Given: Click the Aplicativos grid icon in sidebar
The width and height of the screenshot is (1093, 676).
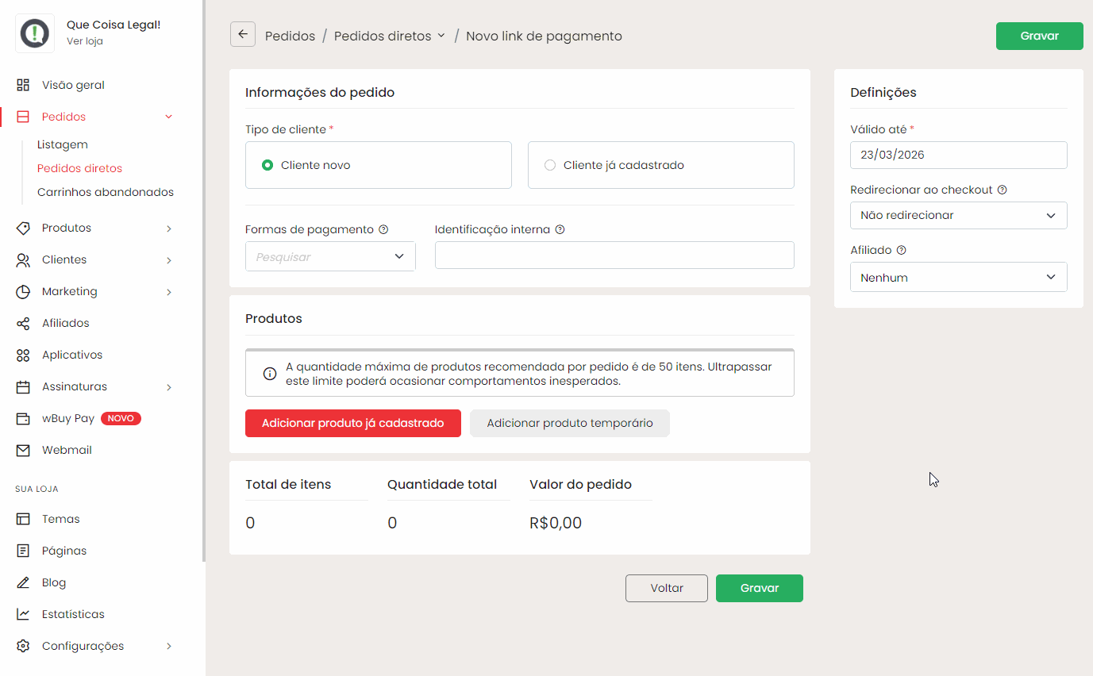Looking at the screenshot, I should coord(24,355).
